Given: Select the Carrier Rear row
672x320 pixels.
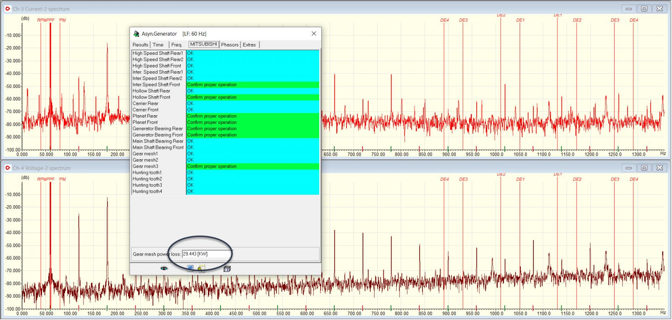Looking at the screenshot, I should (226, 103).
